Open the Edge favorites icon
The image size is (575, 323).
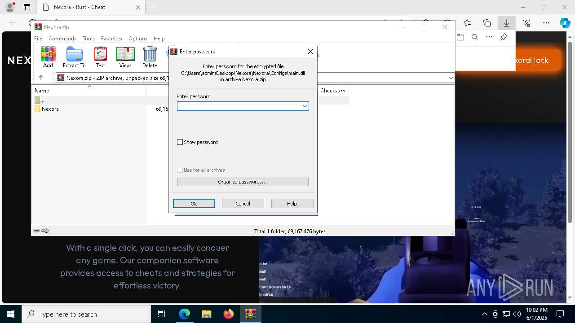click(x=467, y=23)
